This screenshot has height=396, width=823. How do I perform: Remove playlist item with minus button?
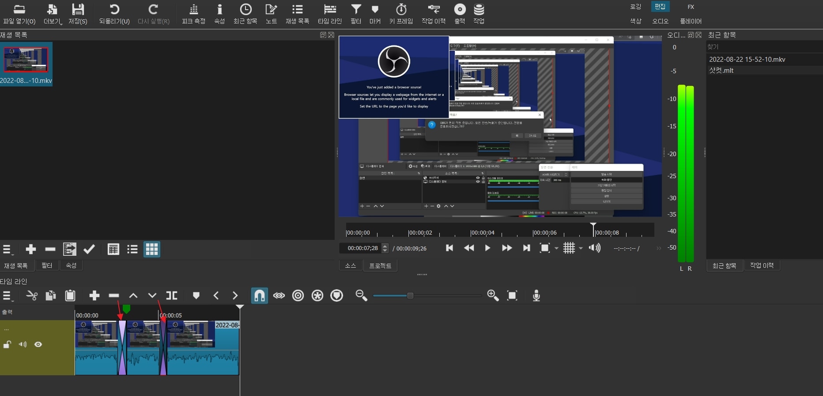[50, 250]
